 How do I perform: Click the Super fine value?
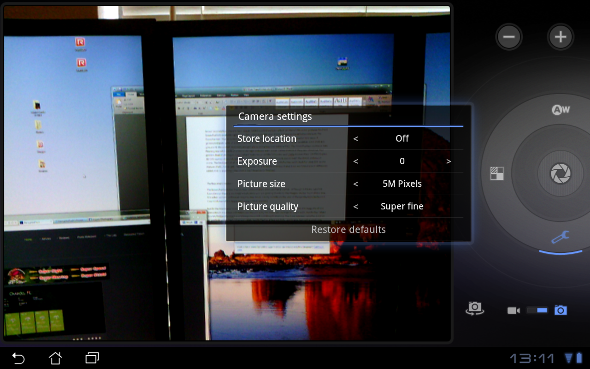(402, 207)
